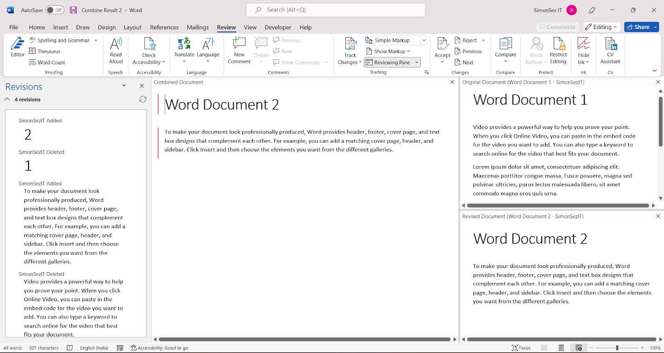Click the Accept change icon

(442, 44)
